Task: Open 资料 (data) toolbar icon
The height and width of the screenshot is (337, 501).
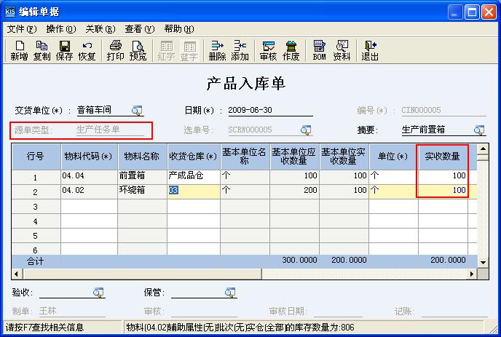Action: (342, 50)
